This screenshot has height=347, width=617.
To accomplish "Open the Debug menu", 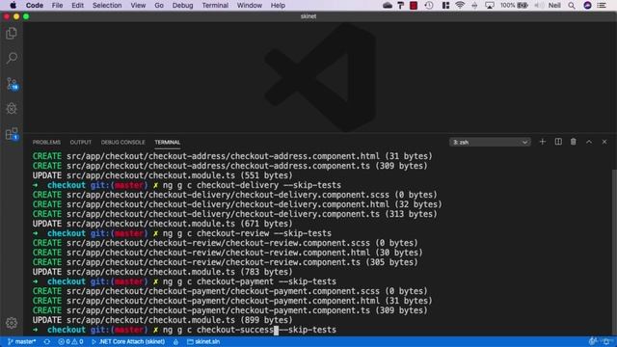I will 182,6.
